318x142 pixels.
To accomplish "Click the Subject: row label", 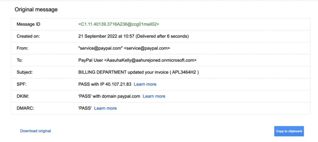I will (25, 72).
